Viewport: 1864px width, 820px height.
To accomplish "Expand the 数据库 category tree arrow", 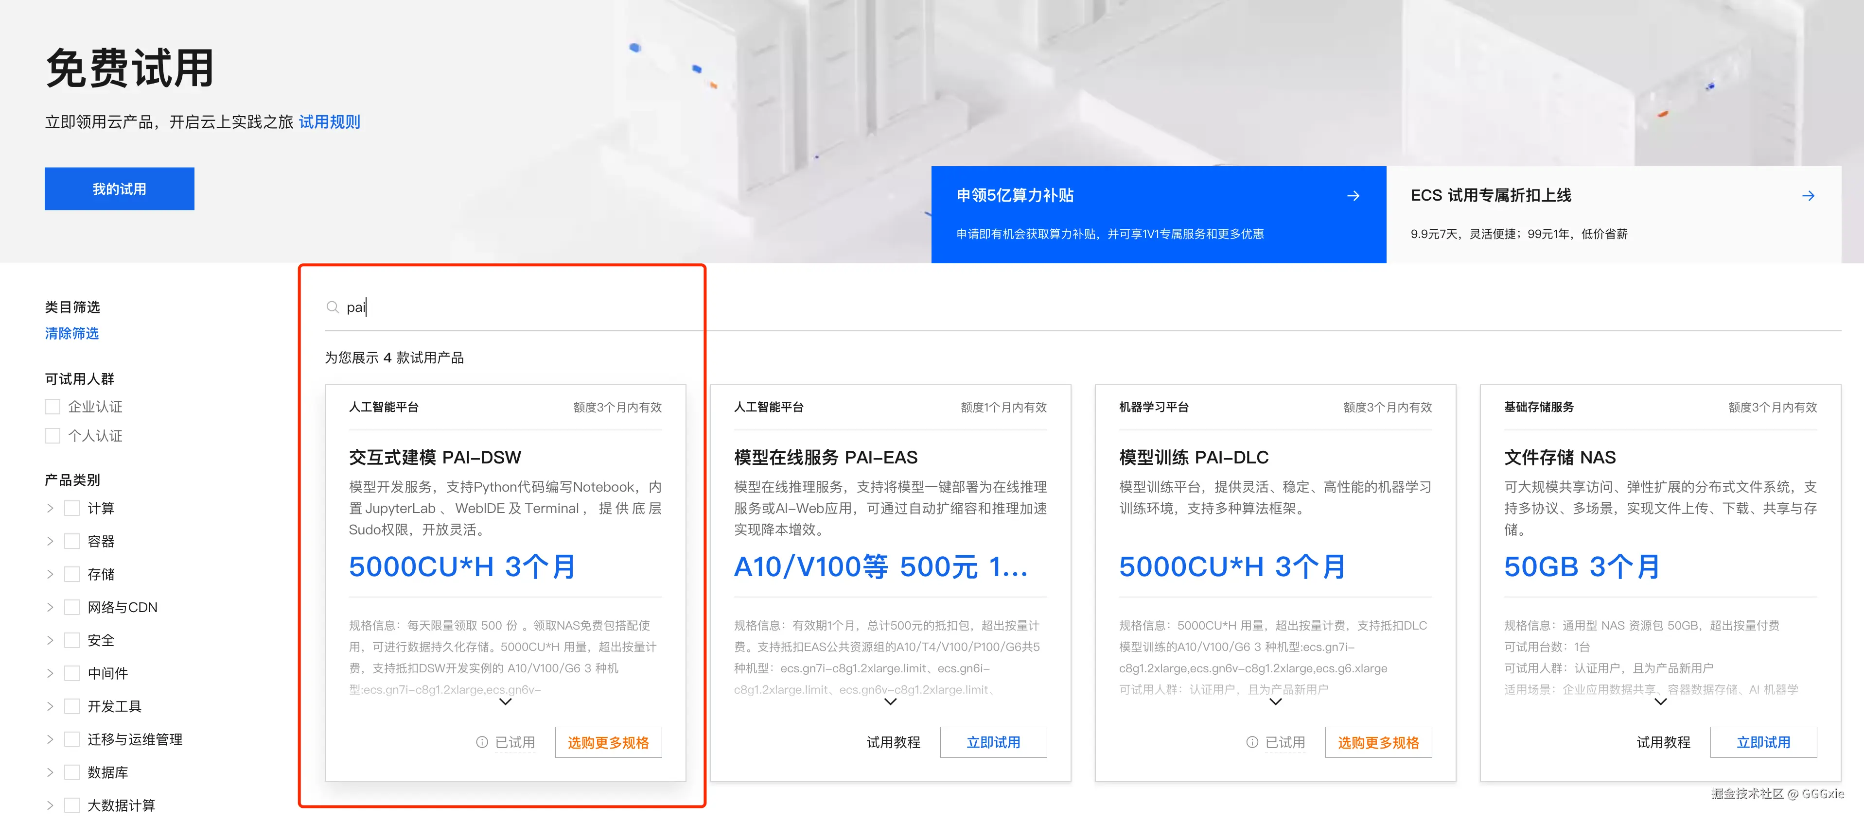I will pyautogui.click(x=50, y=772).
